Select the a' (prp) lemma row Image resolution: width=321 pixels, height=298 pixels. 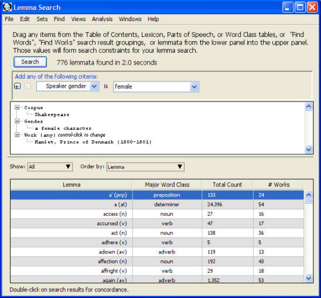pyautogui.click(x=157, y=195)
